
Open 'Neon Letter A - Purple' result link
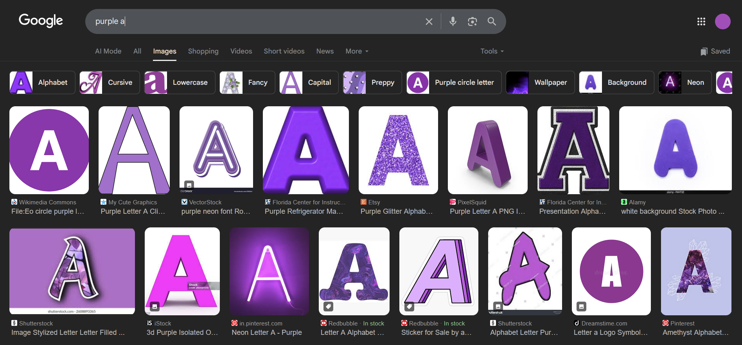267,332
